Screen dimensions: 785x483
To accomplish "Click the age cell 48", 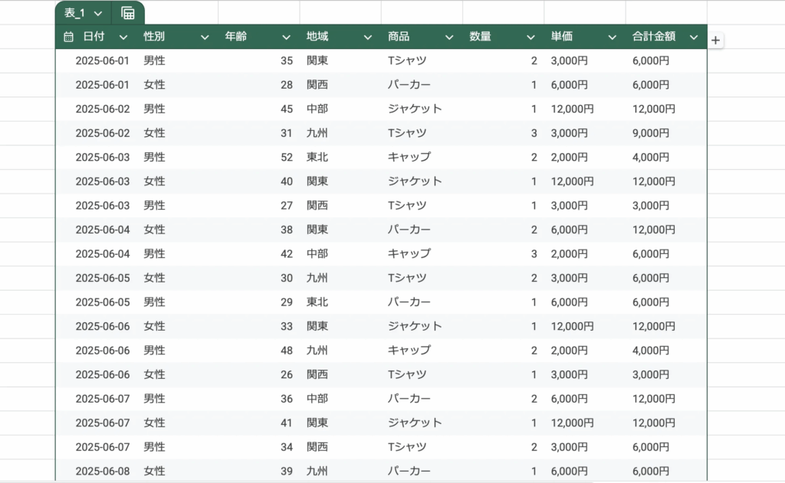I will (287, 351).
